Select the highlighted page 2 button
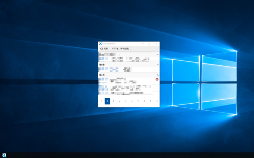This screenshot has width=254, height=158. 108,101
